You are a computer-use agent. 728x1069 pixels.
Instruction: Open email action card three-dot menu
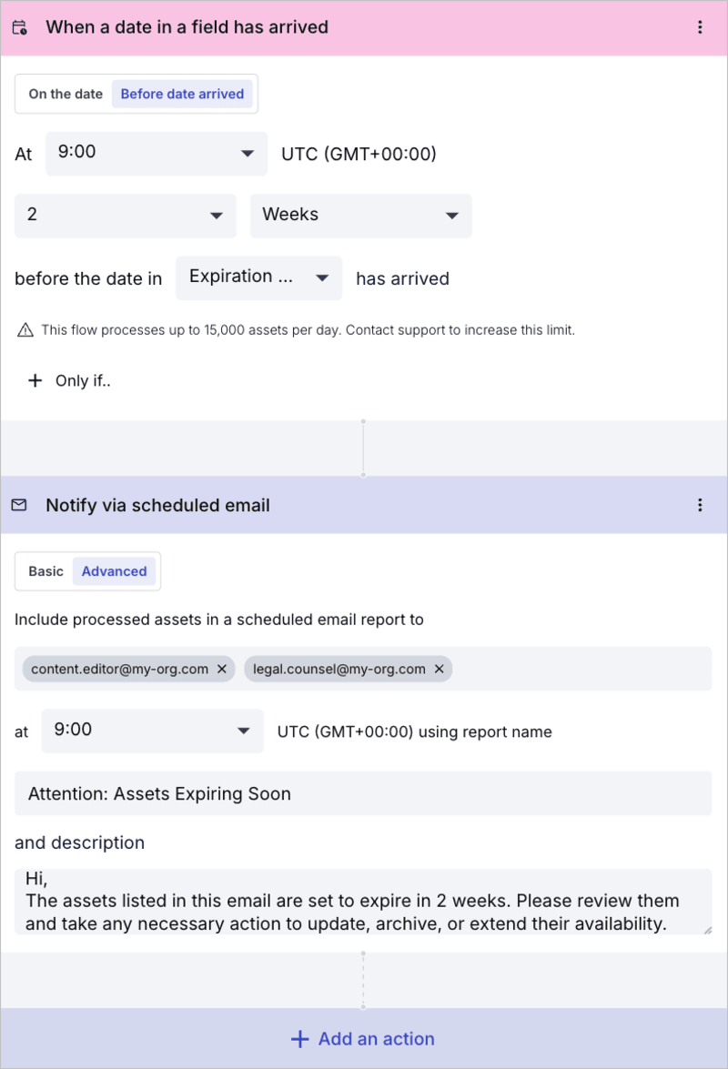[700, 505]
